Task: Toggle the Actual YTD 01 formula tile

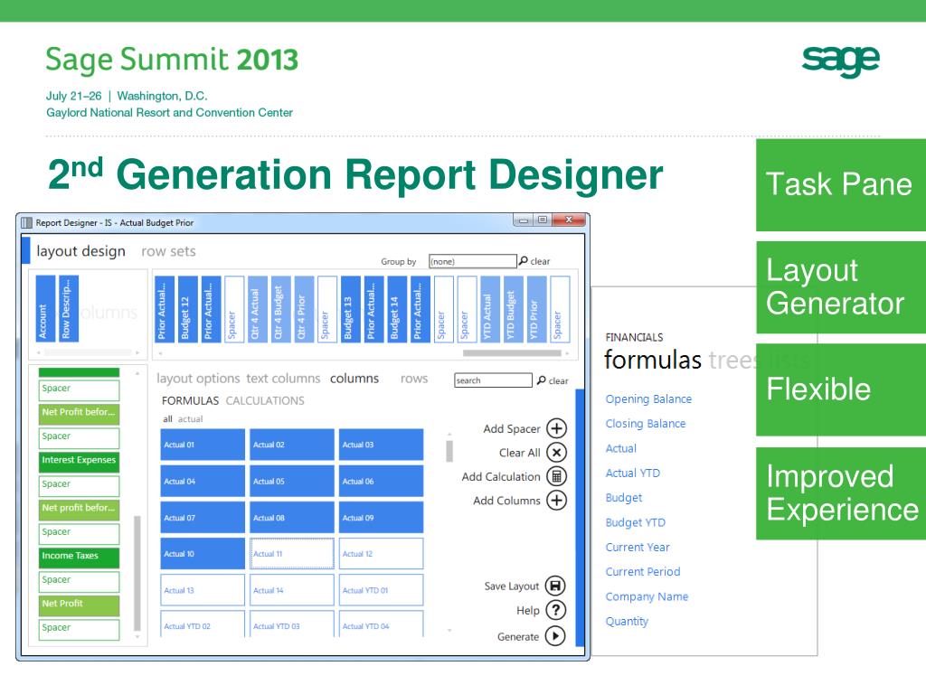Action: click(x=381, y=590)
